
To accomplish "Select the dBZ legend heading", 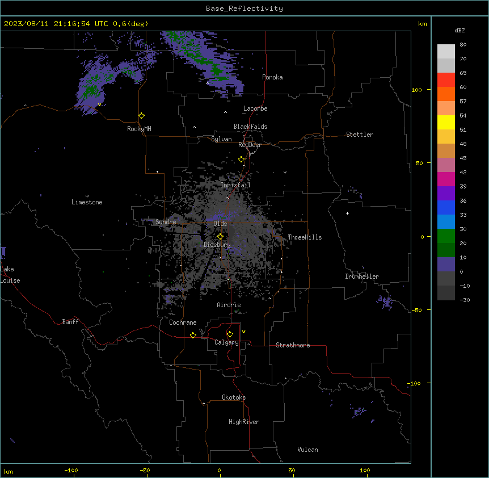I will pos(460,30).
